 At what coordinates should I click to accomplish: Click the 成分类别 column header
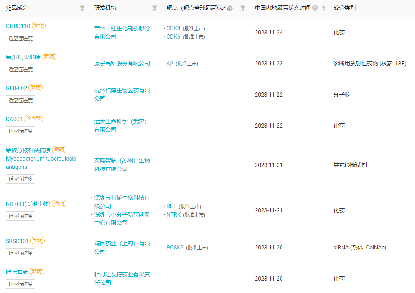click(x=344, y=8)
